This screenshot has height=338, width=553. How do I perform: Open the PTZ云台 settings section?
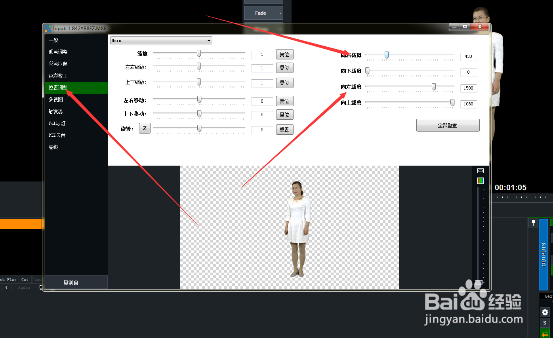[57, 135]
